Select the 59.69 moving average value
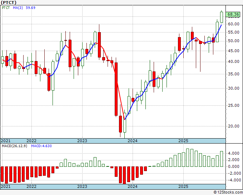 pyautogui.click(x=30, y=8)
